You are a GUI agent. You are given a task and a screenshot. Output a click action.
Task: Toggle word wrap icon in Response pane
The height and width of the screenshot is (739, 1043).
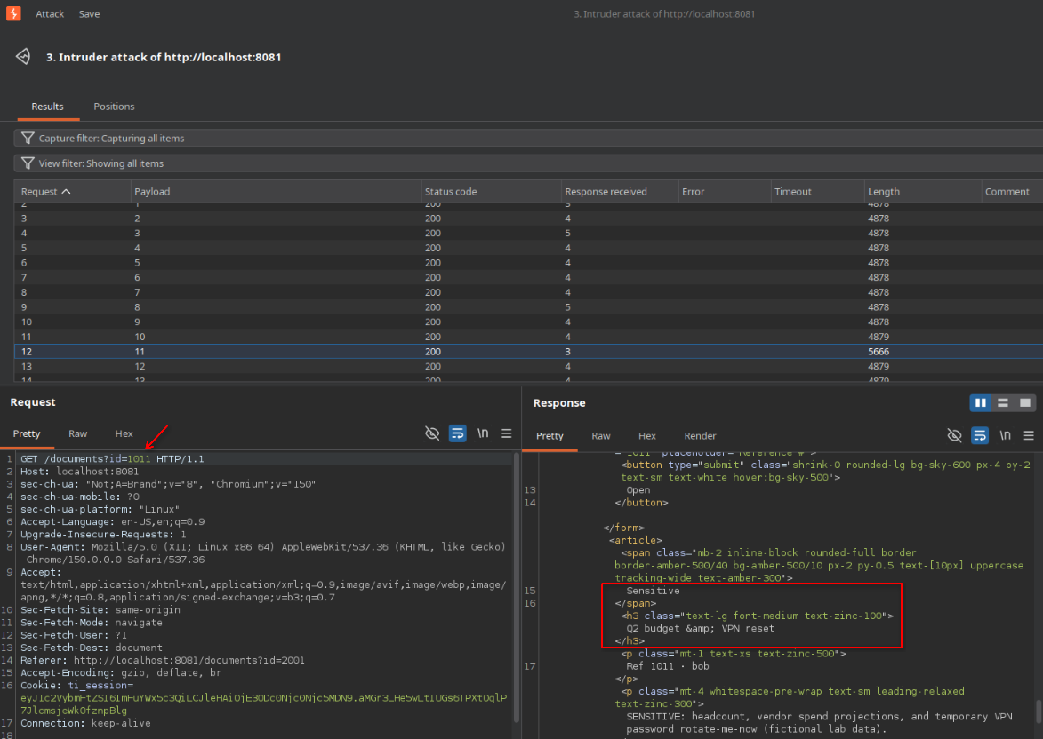coord(980,435)
